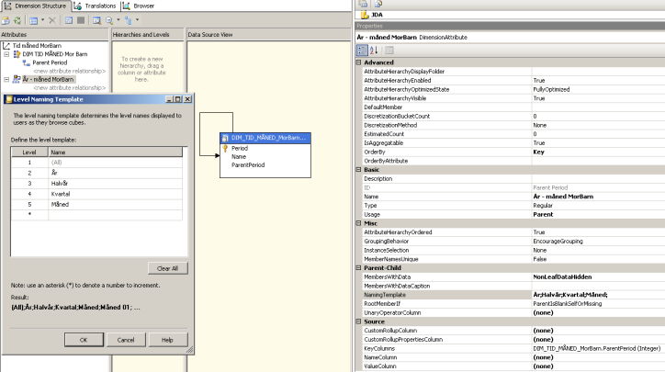The width and height of the screenshot is (665, 372).
Task: Select the Halvår level name cell
Action: (116, 184)
